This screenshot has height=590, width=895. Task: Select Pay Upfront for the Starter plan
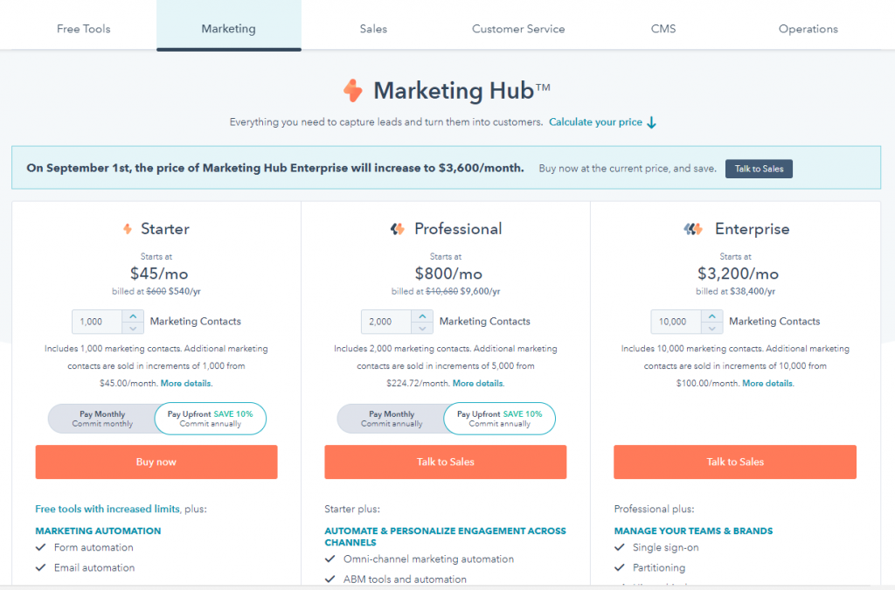[x=210, y=419]
